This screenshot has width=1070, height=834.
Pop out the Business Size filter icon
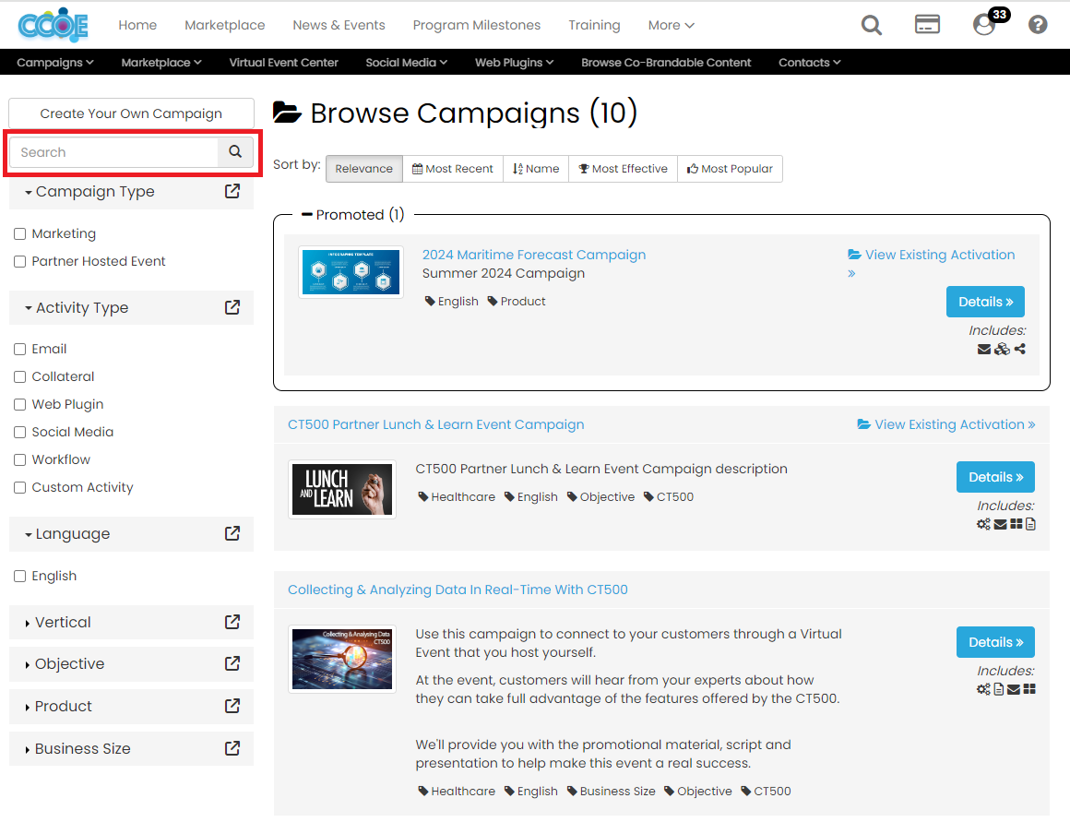click(x=232, y=748)
